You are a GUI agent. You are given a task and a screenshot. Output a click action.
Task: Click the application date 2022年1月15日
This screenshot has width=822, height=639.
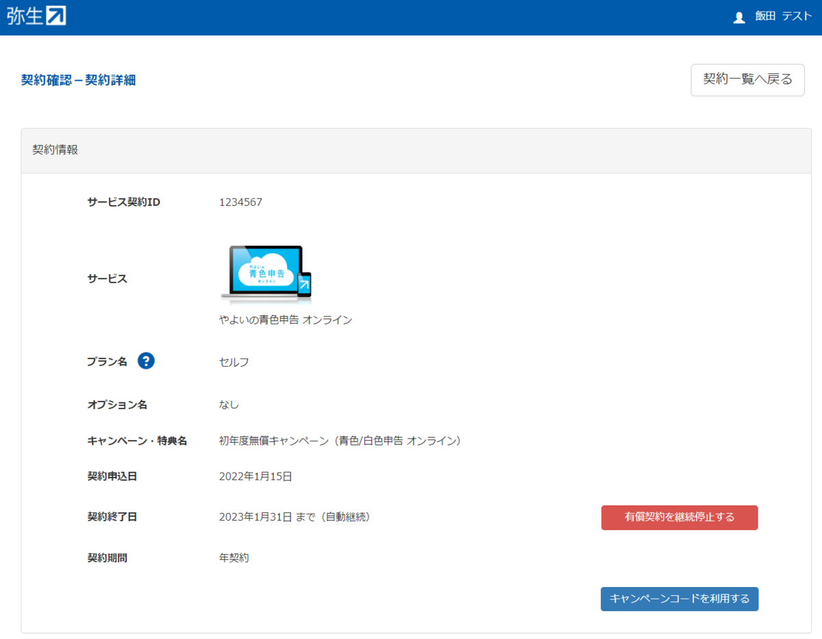[256, 476]
